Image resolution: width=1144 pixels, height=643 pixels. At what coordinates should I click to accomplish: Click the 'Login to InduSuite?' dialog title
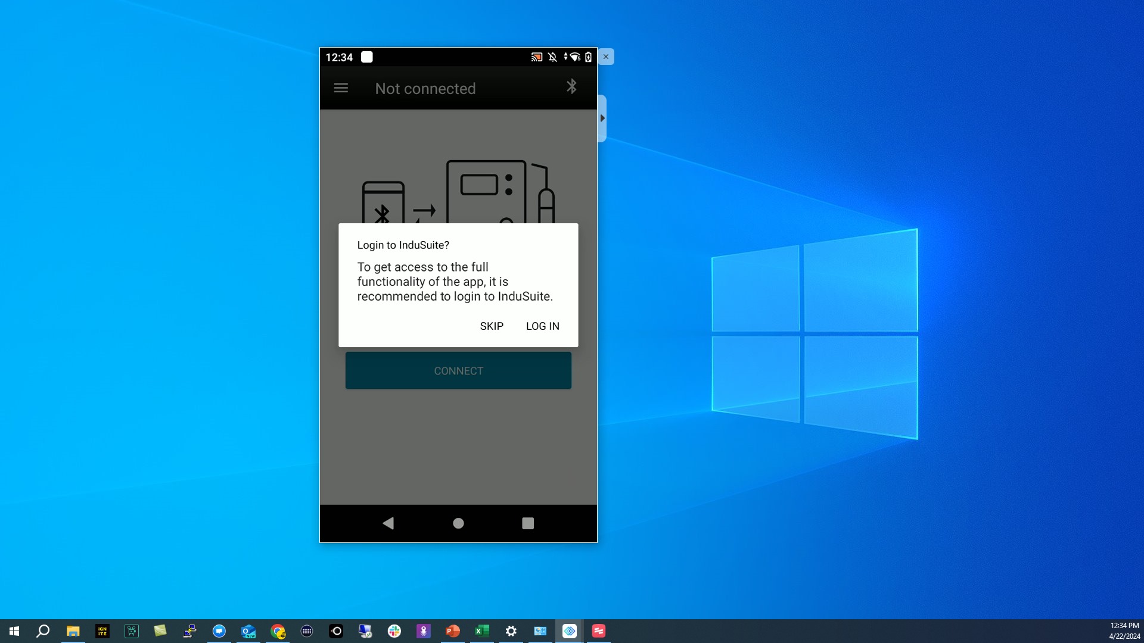(x=403, y=245)
